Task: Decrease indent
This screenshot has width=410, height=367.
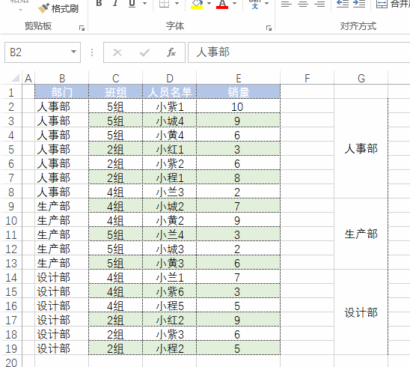Action: pos(342,4)
